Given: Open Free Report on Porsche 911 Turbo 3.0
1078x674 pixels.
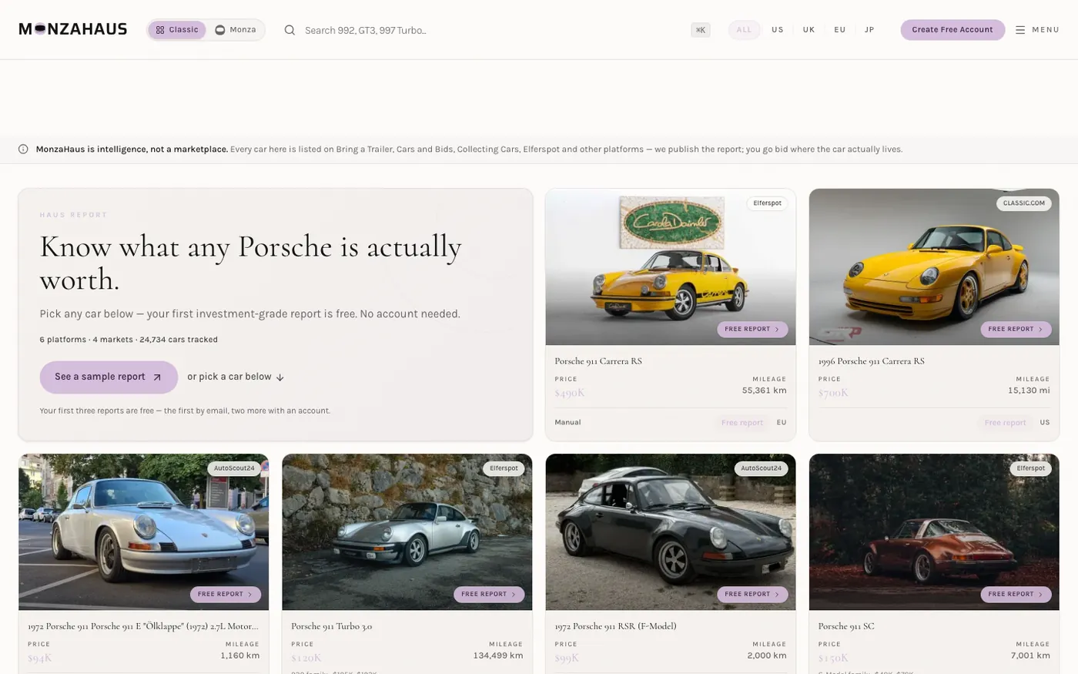Looking at the screenshot, I should 489,595.
